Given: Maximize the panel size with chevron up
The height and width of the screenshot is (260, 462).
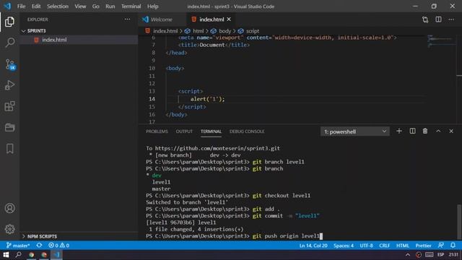Looking at the screenshot, I should pyautogui.click(x=438, y=131).
